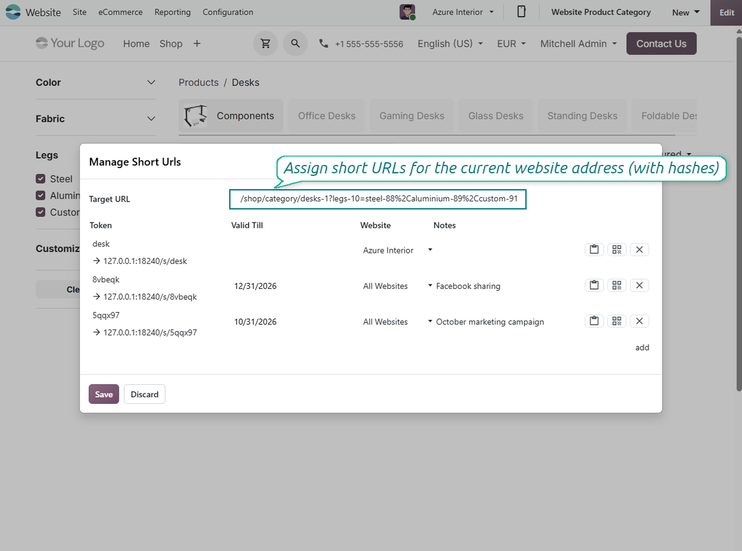Open link 127.0.0.1:18240/s/desk
Viewport: 742px width, 551px height.
click(x=145, y=261)
